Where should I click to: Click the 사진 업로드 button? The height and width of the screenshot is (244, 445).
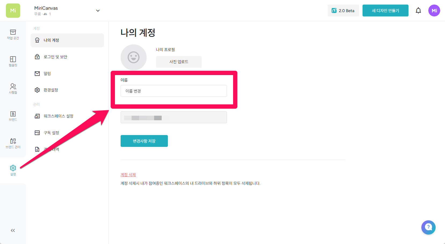[x=179, y=62]
